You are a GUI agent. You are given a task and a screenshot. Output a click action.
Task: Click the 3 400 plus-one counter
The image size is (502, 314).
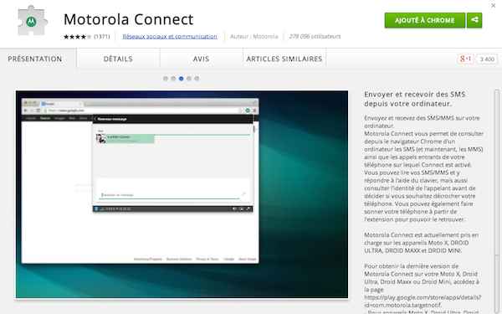pos(487,59)
